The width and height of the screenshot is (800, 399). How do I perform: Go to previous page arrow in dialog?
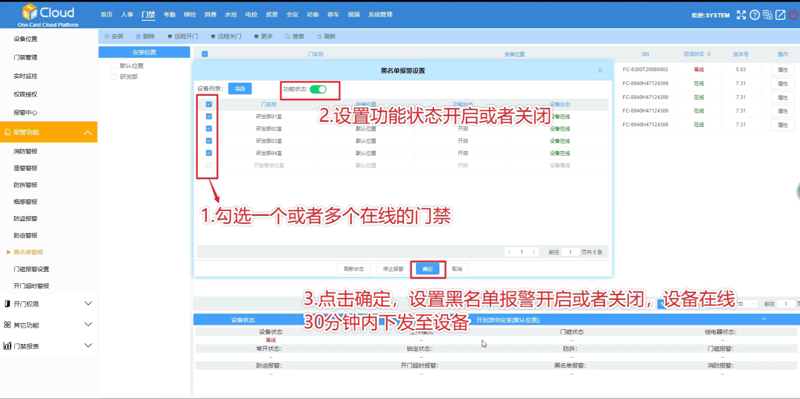pyautogui.click(x=509, y=252)
